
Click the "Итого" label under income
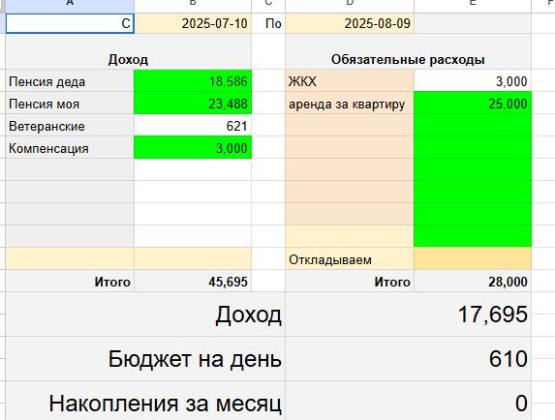coord(70,282)
